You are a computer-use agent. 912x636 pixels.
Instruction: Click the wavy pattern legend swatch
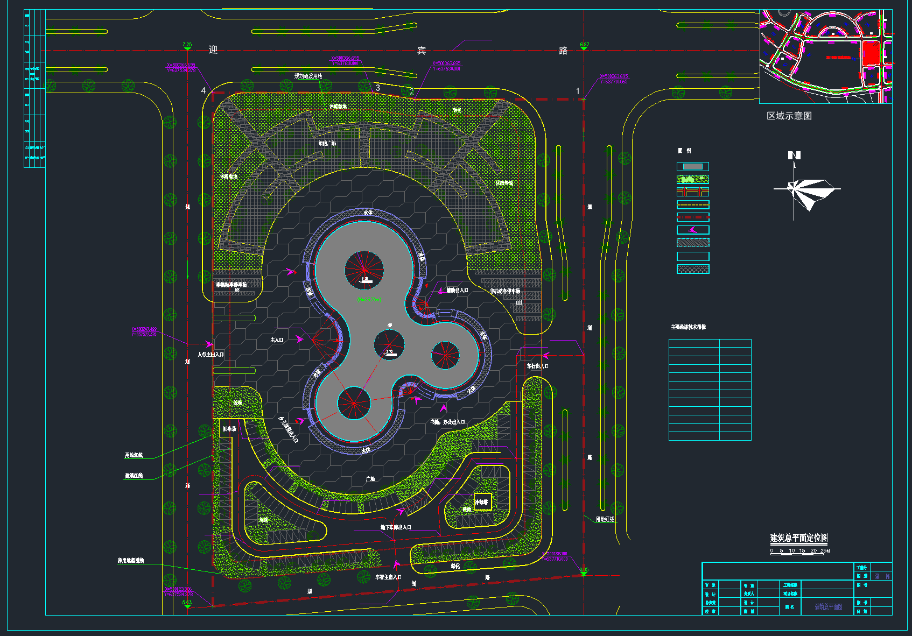[x=693, y=269]
